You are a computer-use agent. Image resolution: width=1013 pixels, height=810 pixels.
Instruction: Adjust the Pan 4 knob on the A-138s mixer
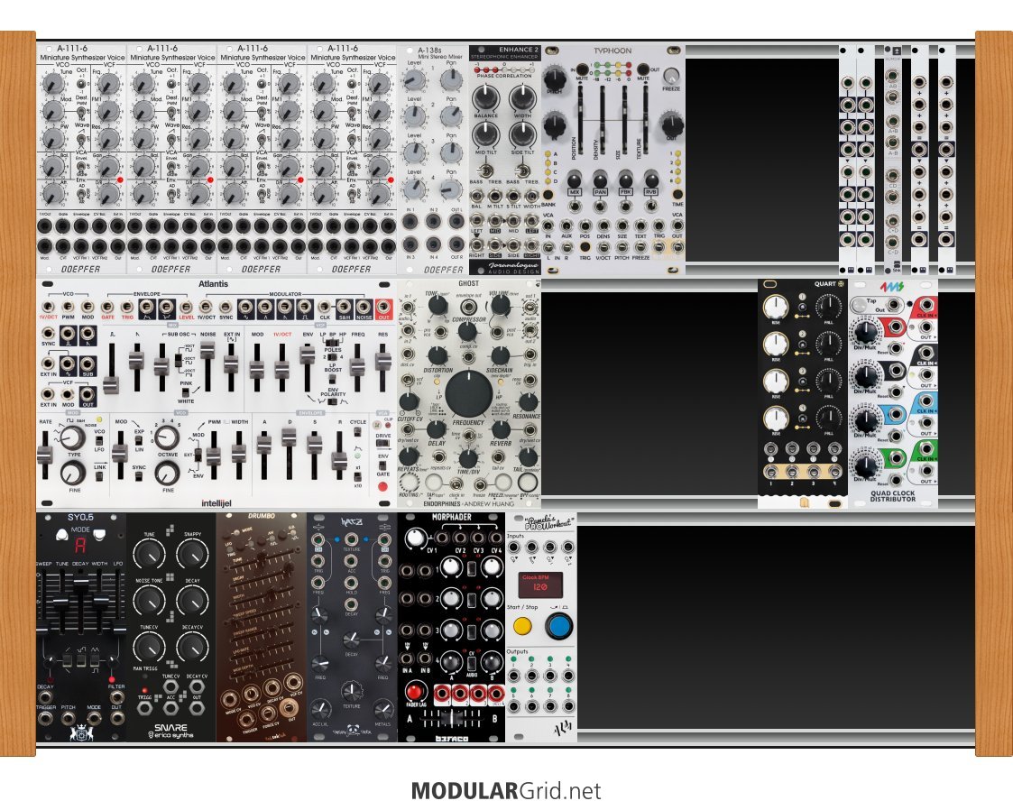pos(451,189)
